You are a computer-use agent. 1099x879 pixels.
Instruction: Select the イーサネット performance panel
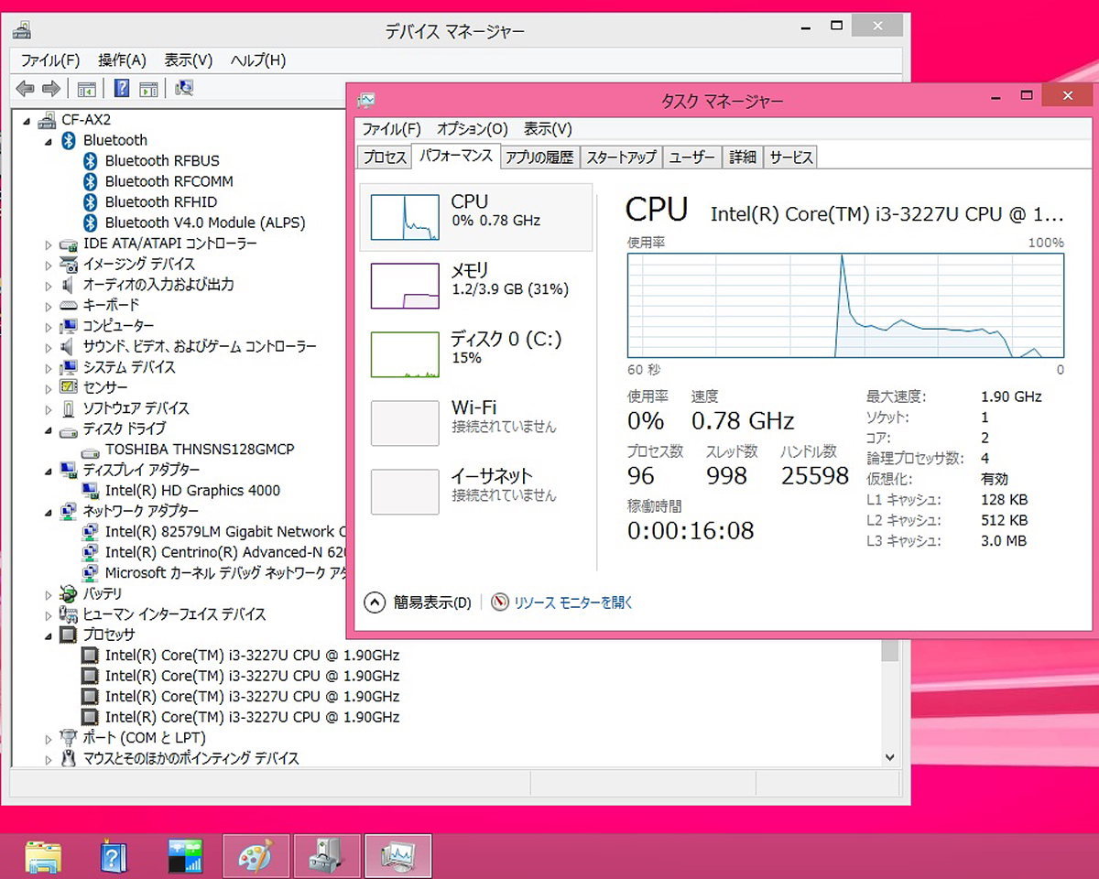click(476, 492)
